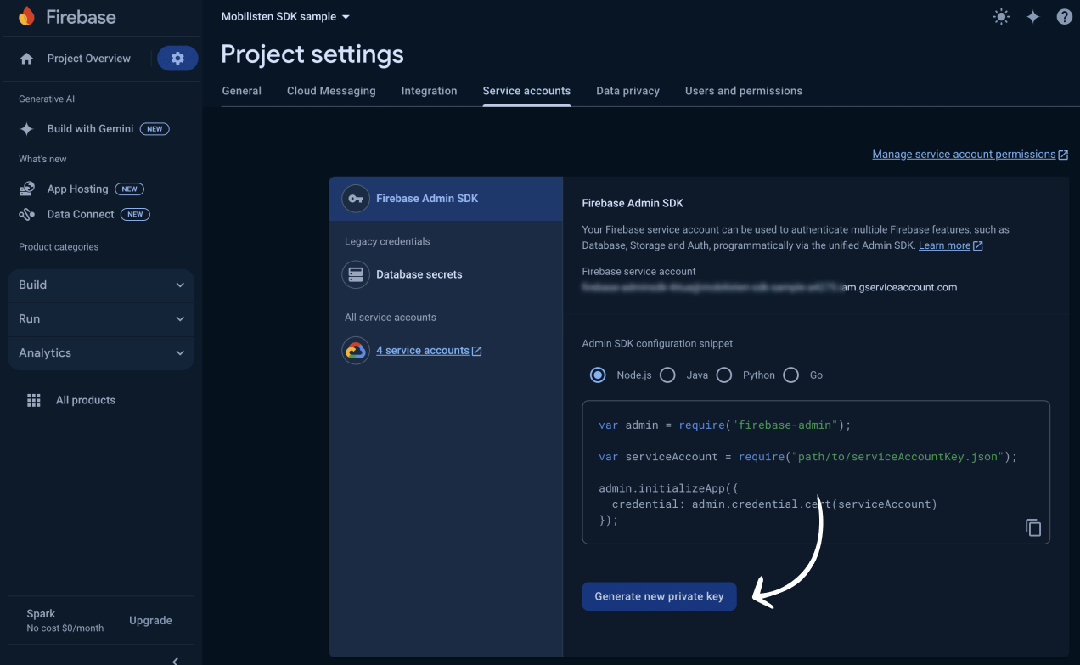This screenshot has width=1080, height=665.
Task: Expand the Run category
Action: click(100, 319)
